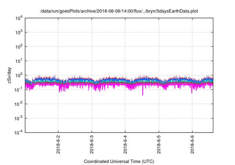Click the 10^0 y-axis tick label
This screenshot has width=235, height=165.
19,75
